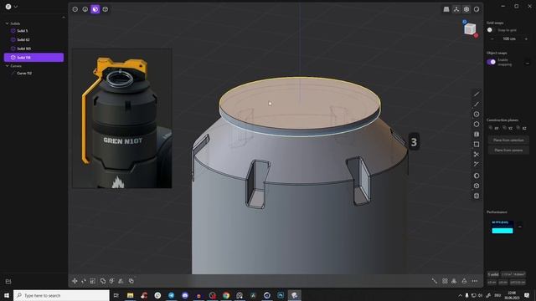Toggle the show faces viewport icon
This screenshot has height=301, width=536.
click(x=466, y=9)
